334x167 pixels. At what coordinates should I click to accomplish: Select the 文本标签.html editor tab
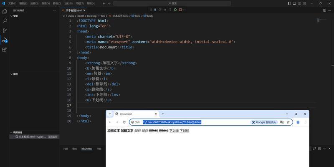pyautogui.click(x=73, y=10)
